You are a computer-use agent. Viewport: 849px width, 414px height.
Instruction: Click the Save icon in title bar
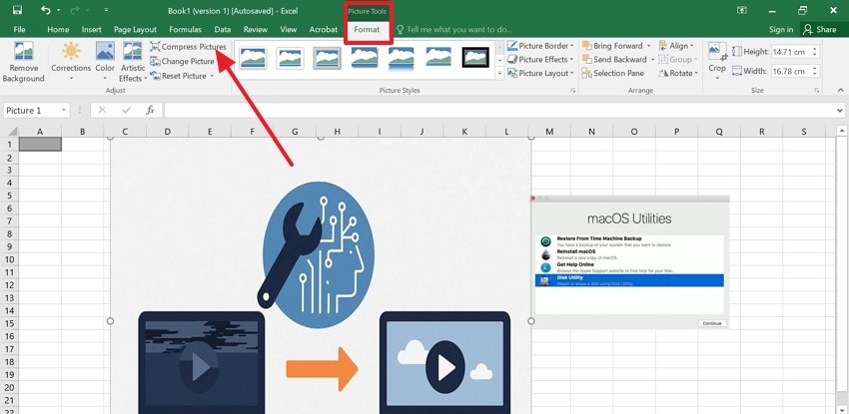point(17,10)
